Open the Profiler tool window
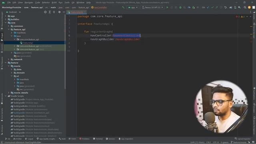The image size is (256, 144). click(x=18, y=139)
